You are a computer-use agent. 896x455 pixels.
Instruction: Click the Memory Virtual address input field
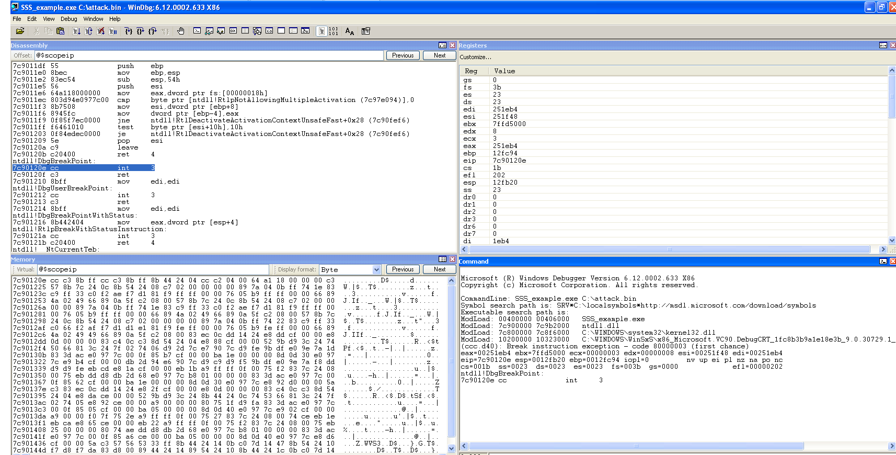153,269
